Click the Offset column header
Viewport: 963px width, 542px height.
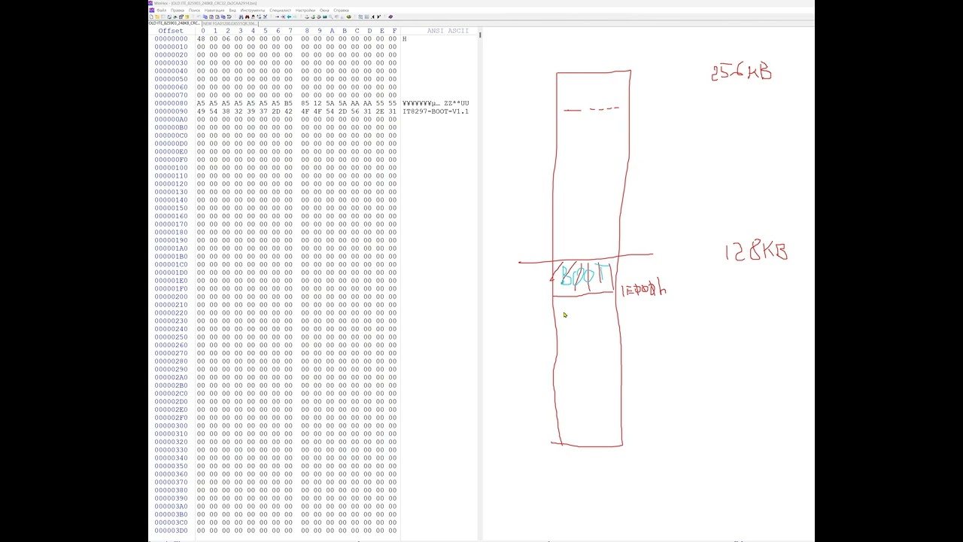[171, 31]
